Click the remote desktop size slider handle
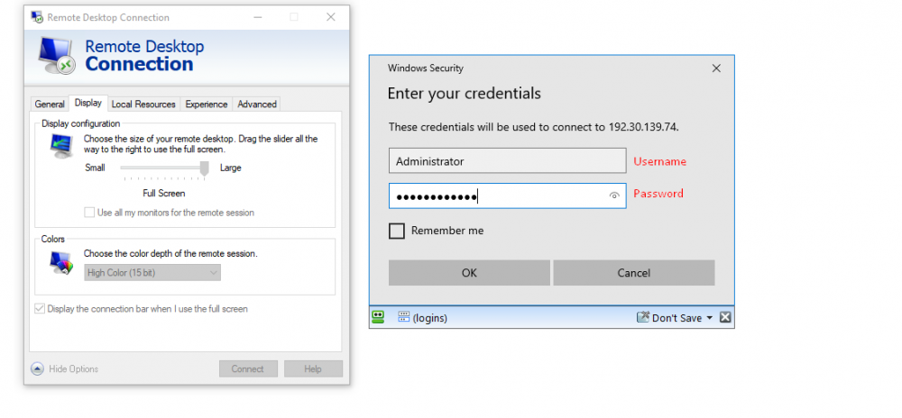Image resolution: width=902 pixels, height=418 pixels. (x=204, y=169)
